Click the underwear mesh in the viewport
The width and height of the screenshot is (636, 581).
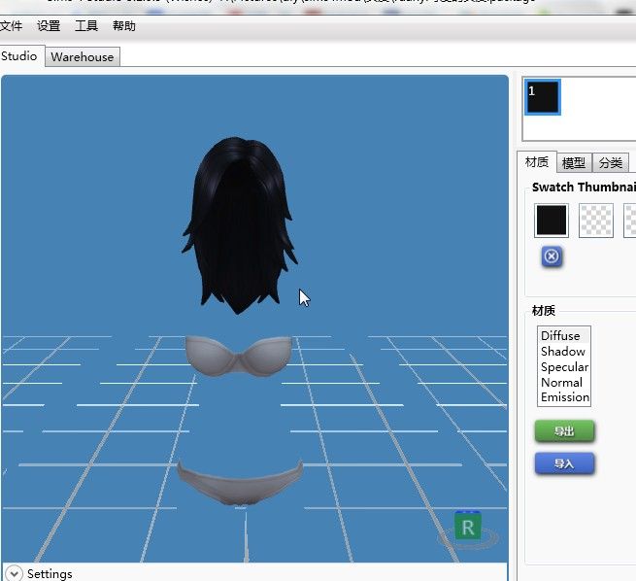click(240, 483)
